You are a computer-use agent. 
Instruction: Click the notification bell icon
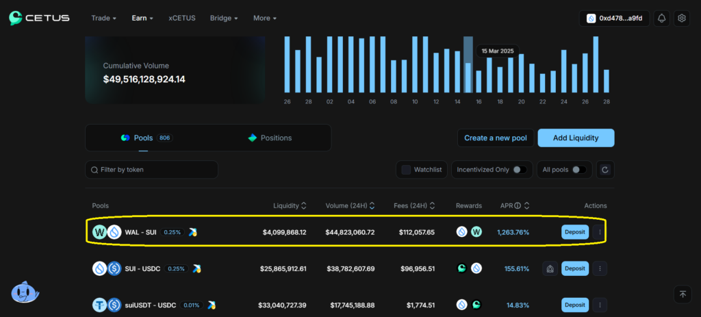tap(661, 18)
